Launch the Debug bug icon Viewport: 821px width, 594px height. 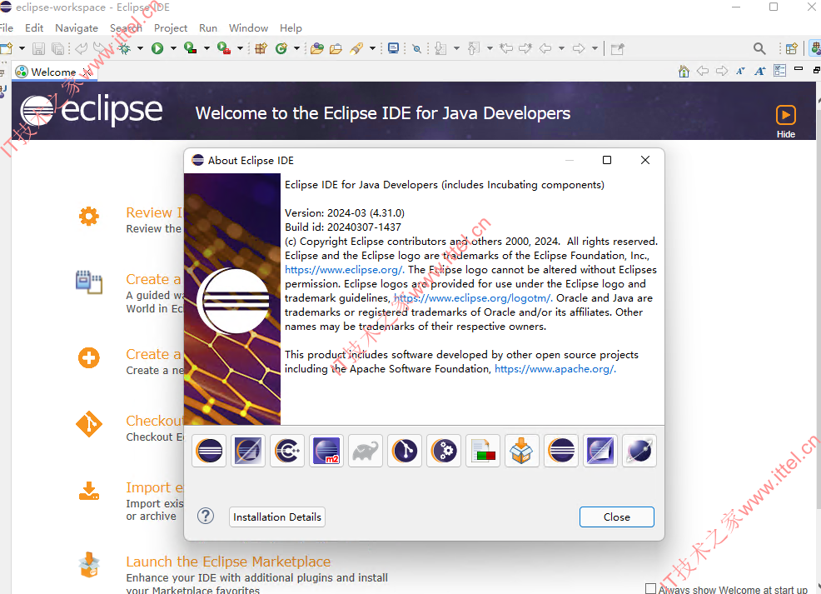(124, 48)
